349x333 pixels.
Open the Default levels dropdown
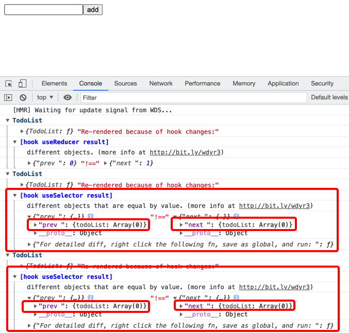pos(329,97)
